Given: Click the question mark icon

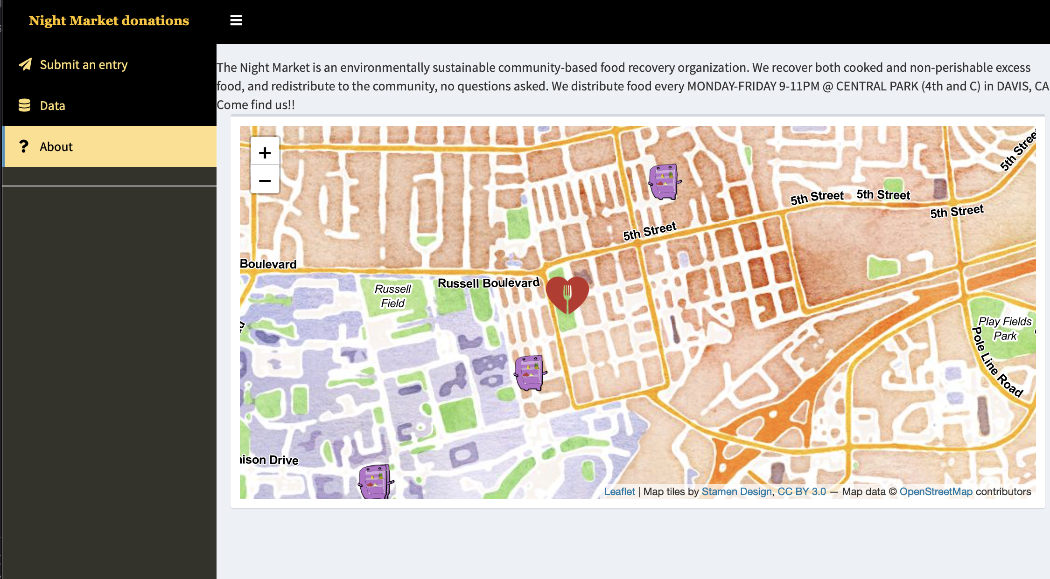Looking at the screenshot, I should pos(24,146).
